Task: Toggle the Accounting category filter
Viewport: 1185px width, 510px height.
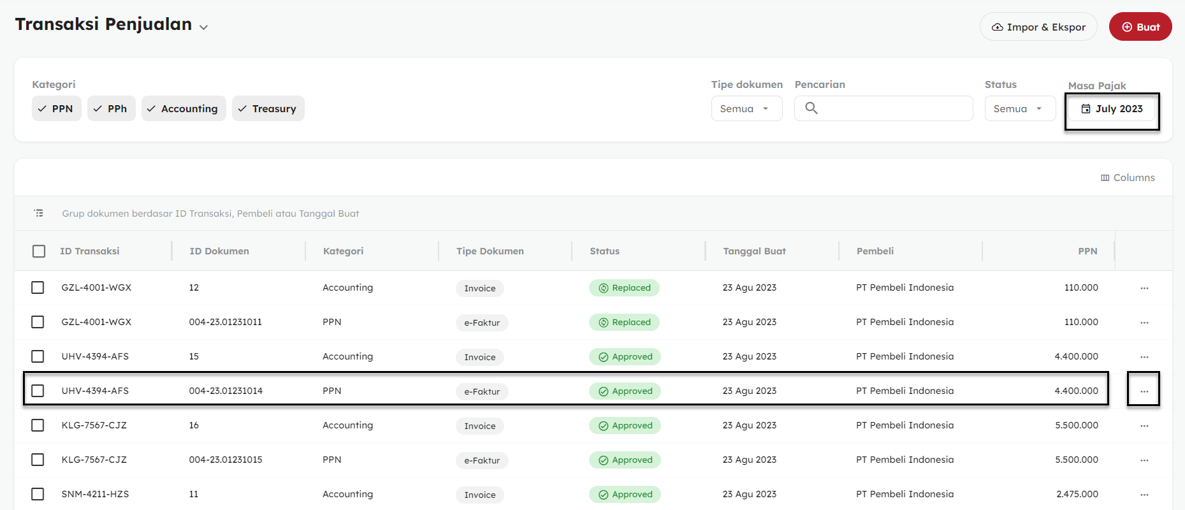Action: coord(184,109)
